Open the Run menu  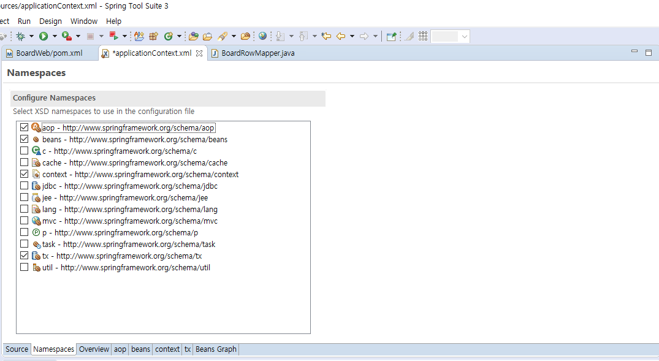click(x=24, y=21)
